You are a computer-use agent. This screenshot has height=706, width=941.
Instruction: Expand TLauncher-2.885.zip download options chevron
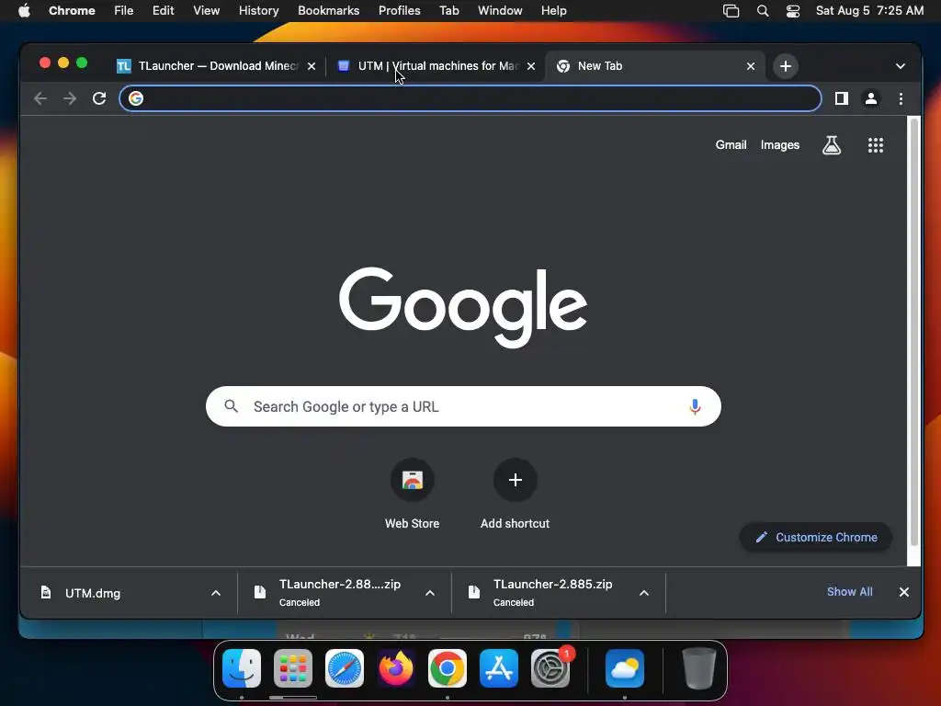click(644, 593)
